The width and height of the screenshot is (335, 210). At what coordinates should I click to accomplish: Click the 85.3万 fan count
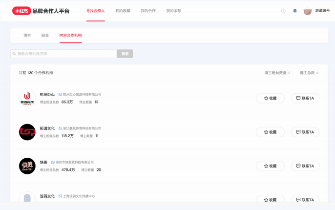point(67,102)
